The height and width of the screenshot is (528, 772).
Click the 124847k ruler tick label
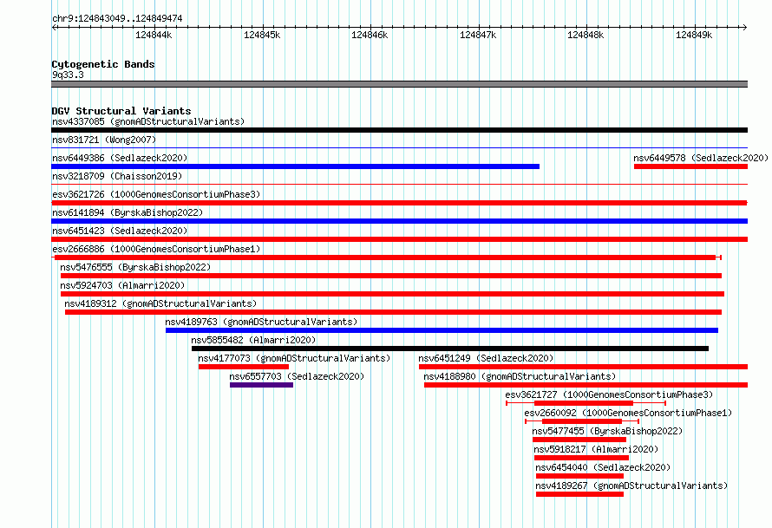[478, 35]
